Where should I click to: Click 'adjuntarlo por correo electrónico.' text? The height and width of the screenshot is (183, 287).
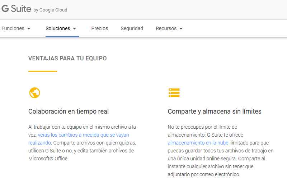point(204,174)
